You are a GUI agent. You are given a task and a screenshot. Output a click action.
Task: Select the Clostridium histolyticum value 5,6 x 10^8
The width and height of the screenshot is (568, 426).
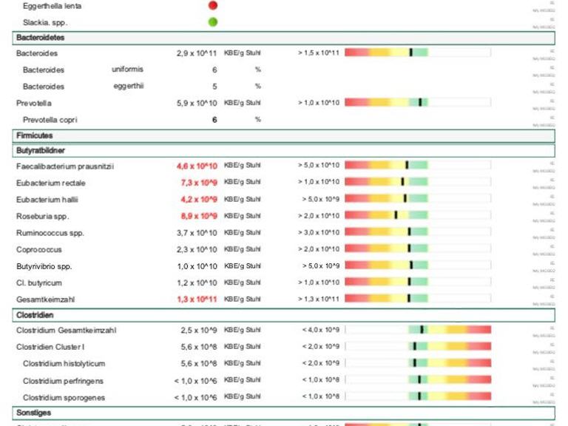[x=199, y=364]
